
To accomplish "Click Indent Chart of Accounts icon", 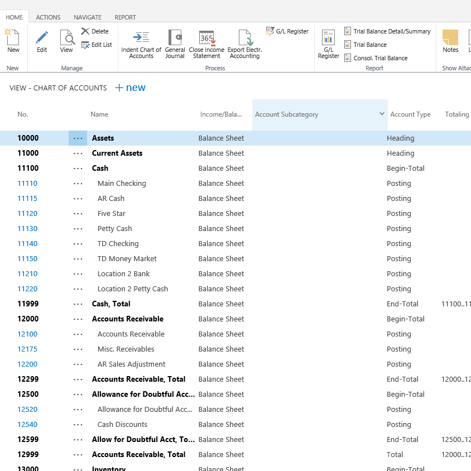I will pos(141,38).
